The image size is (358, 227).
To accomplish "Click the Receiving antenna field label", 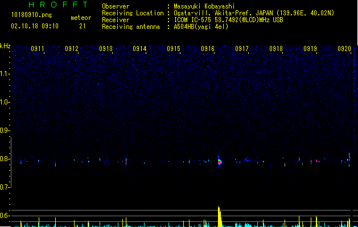I will [131, 27].
